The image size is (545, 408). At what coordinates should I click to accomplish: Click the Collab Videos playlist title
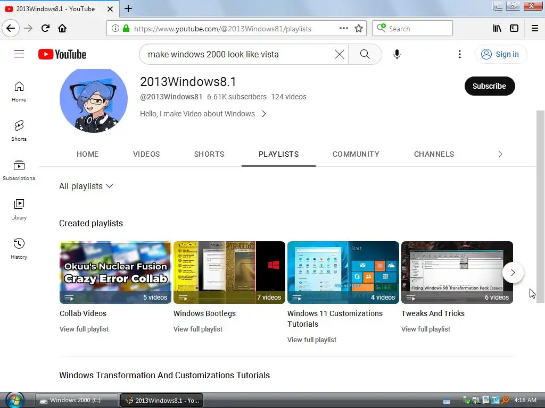[83, 313]
